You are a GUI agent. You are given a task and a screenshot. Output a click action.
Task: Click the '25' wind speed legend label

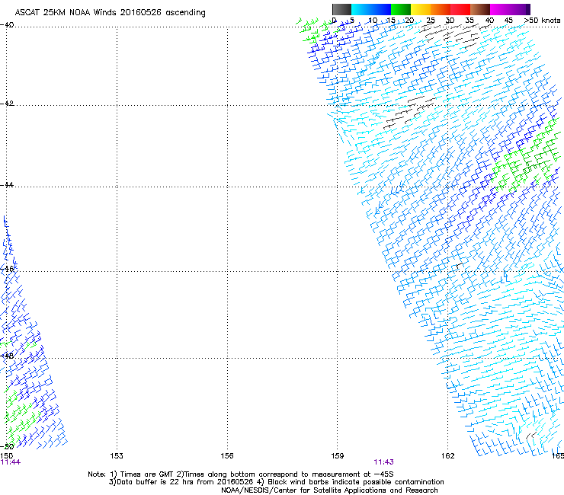(x=430, y=21)
